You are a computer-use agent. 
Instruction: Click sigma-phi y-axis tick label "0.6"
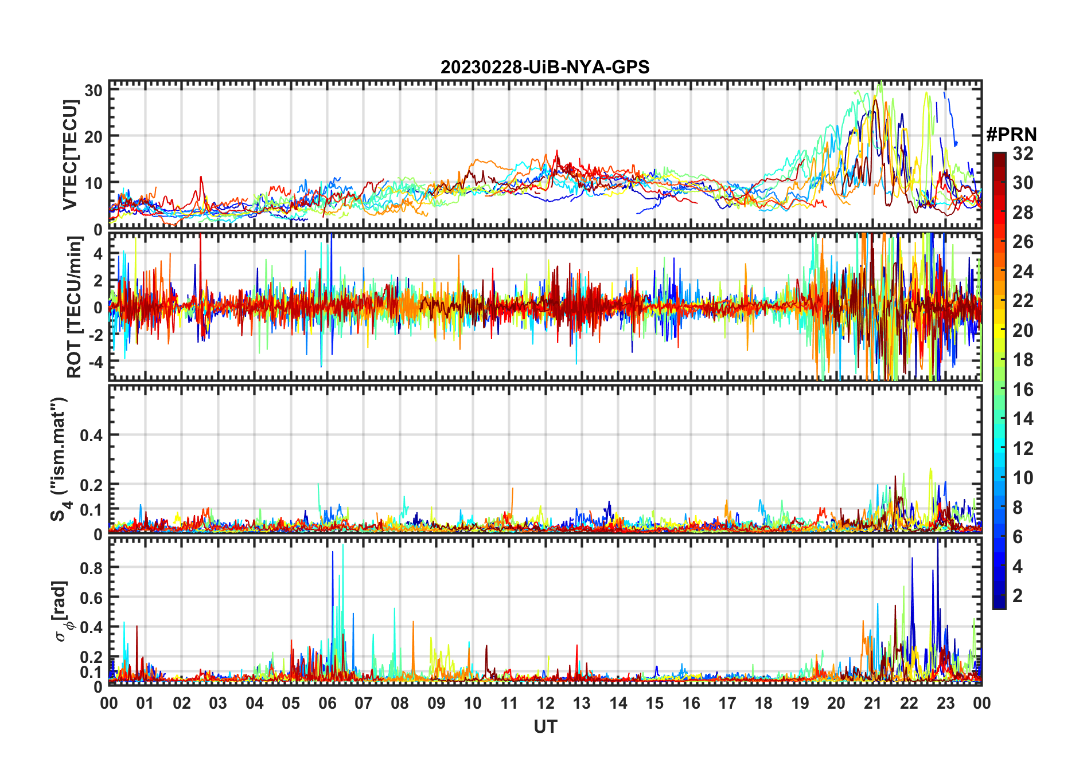(91, 598)
